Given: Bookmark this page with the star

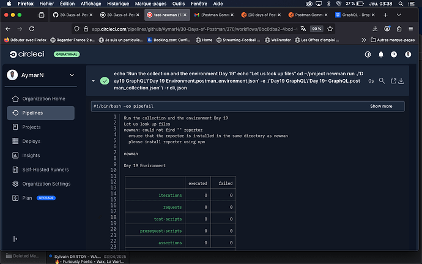Looking at the screenshot, I should [330, 29].
